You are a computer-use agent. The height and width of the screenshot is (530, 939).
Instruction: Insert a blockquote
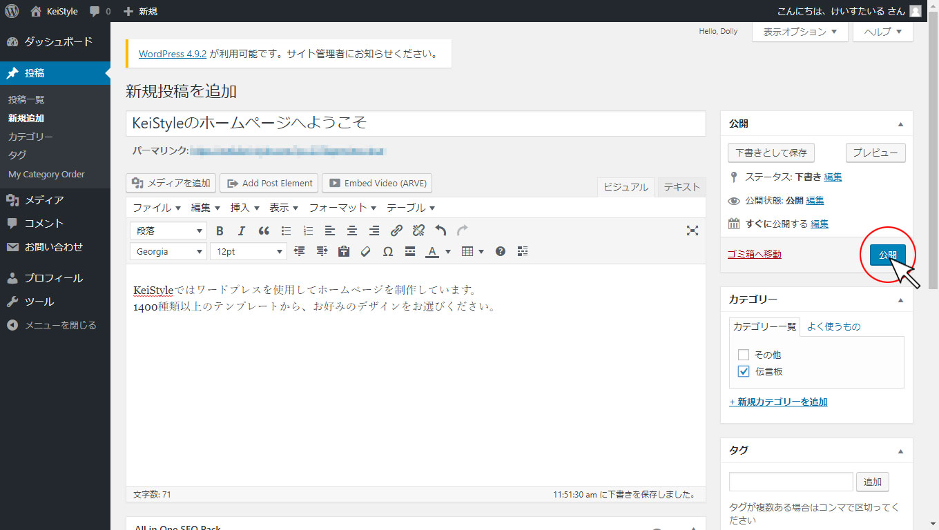(264, 230)
